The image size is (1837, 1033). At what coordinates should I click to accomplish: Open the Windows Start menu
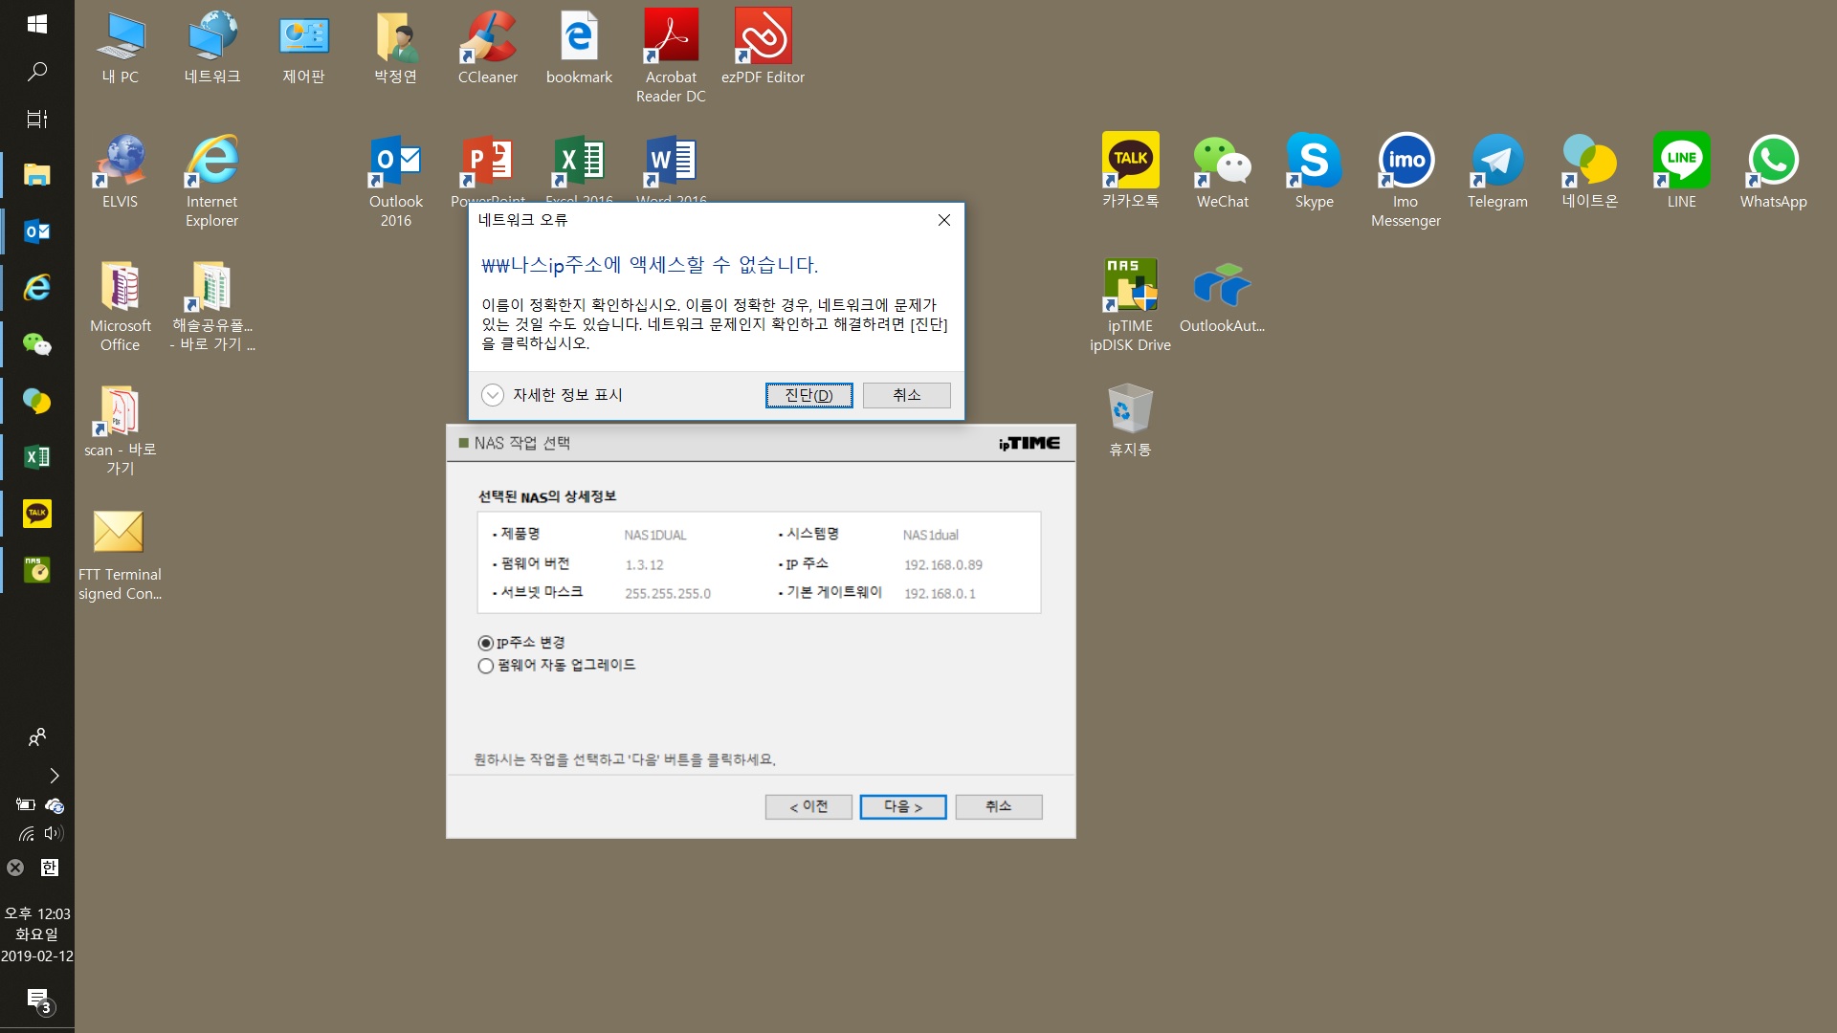[37, 24]
